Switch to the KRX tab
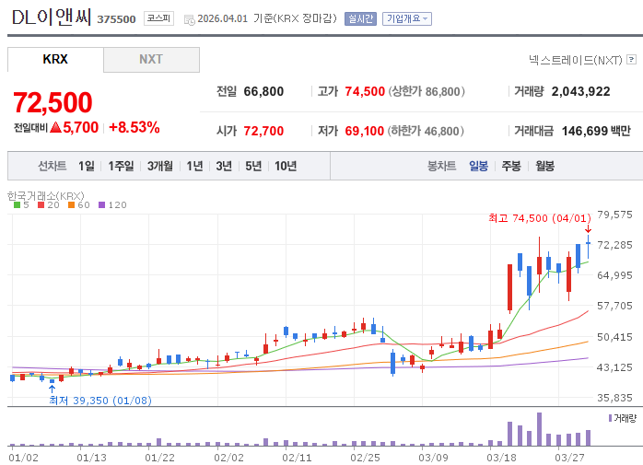The width and height of the screenshot is (643, 465). tap(55, 60)
